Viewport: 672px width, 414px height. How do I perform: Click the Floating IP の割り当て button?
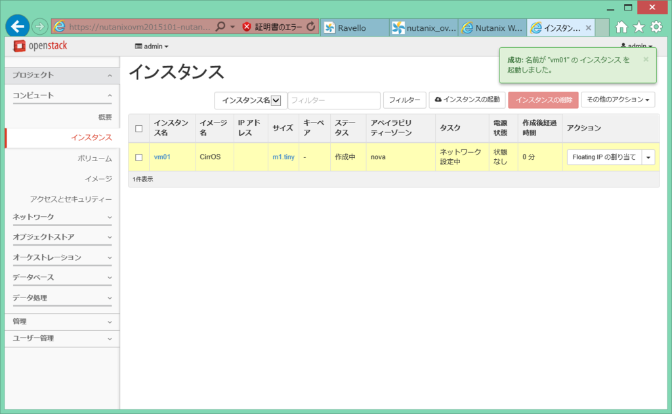click(x=604, y=157)
